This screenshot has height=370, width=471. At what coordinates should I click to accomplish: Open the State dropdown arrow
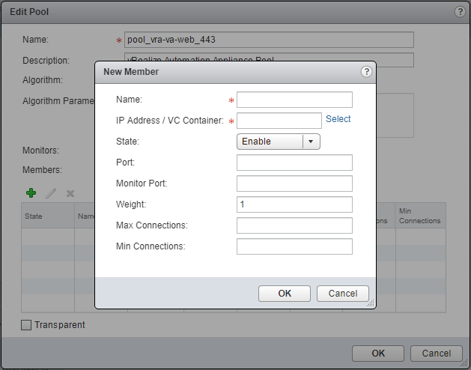[312, 142]
